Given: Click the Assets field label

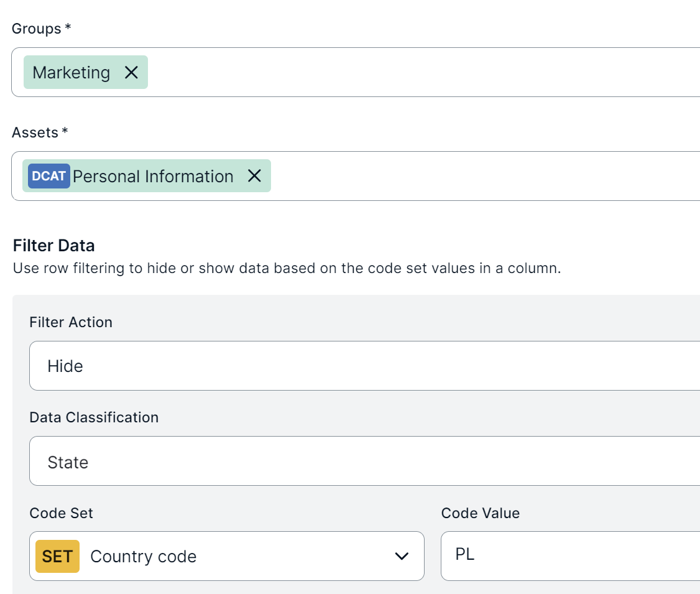Looking at the screenshot, I should coord(35,132).
